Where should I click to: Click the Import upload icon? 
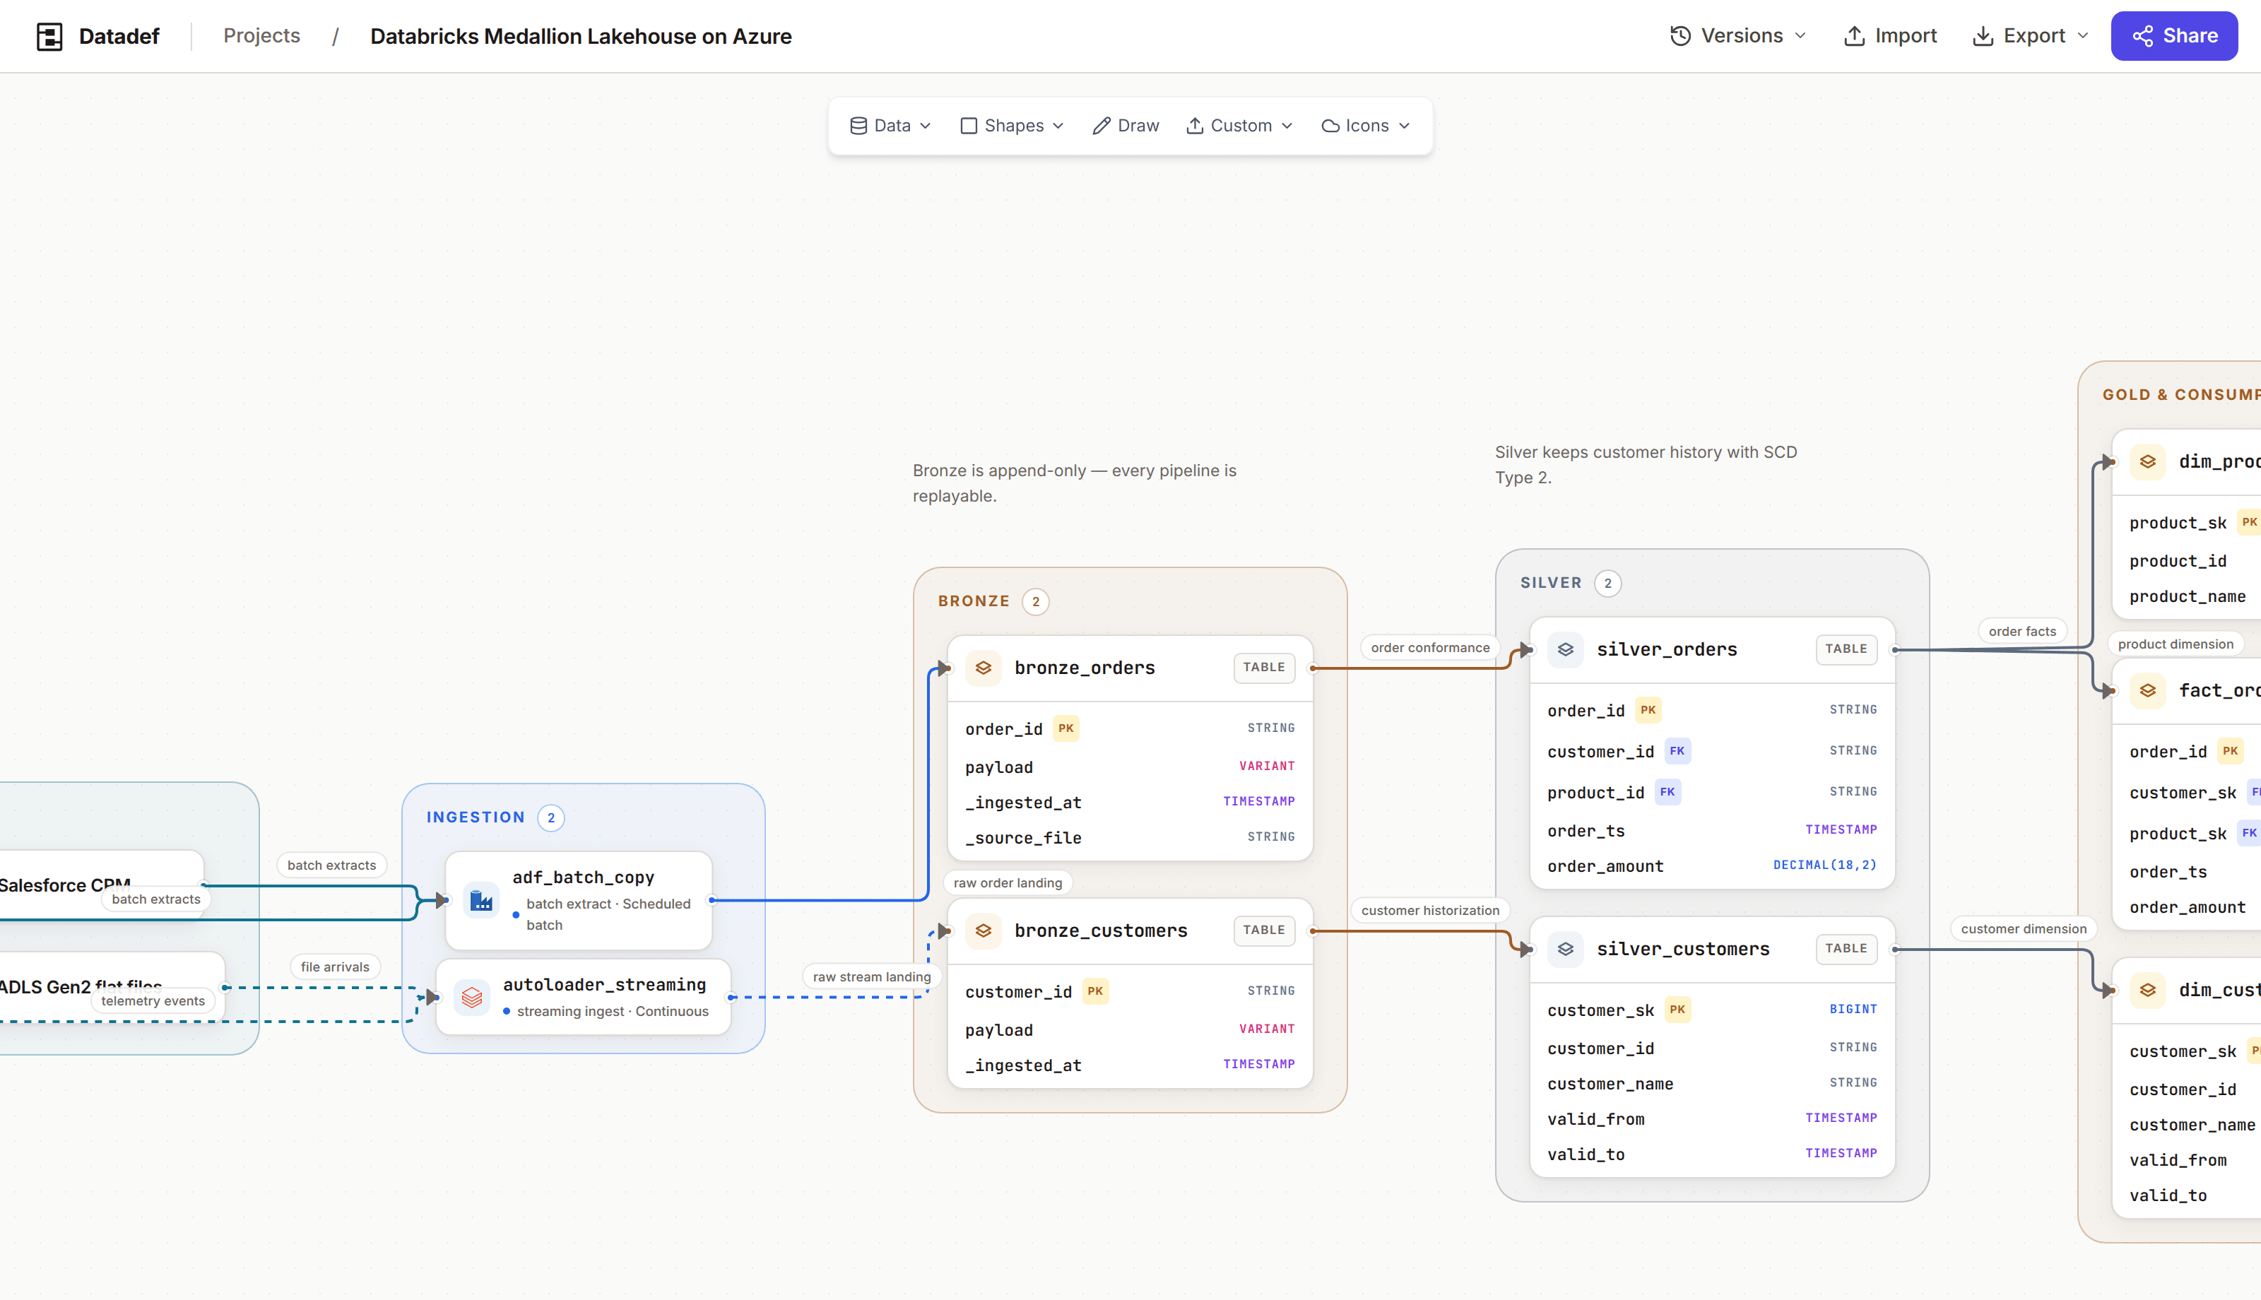tap(1854, 36)
